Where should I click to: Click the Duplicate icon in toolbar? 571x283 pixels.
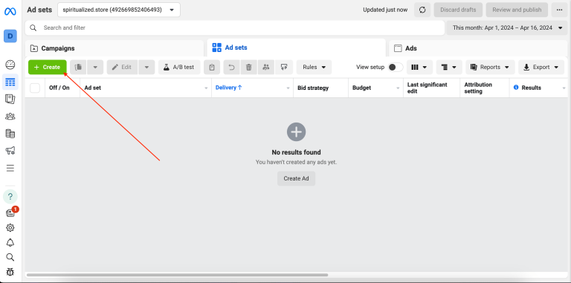coord(78,68)
